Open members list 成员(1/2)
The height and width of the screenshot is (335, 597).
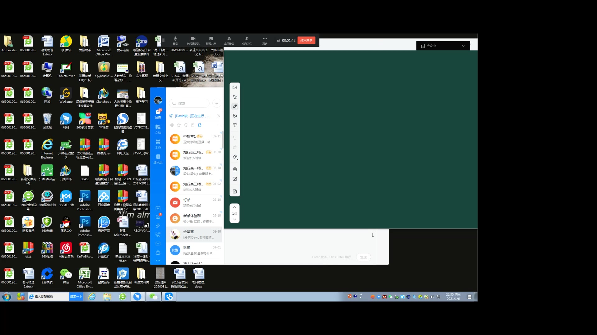pyautogui.click(x=247, y=40)
